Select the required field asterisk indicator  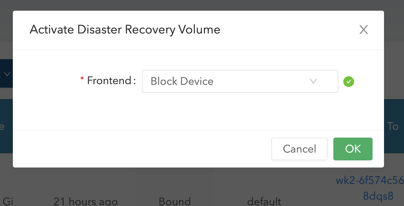coord(82,78)
